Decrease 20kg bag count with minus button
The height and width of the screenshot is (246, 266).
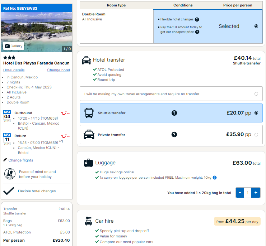click(x=240, y=193)
